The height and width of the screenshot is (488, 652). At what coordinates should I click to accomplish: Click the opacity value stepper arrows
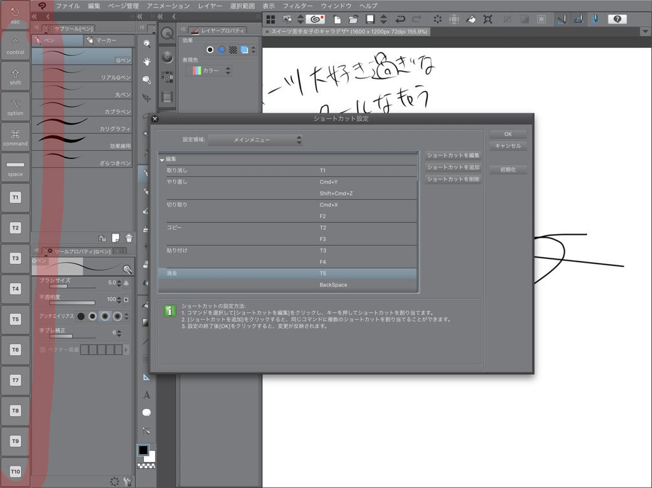pyautogui.click(x=119, y=300)
